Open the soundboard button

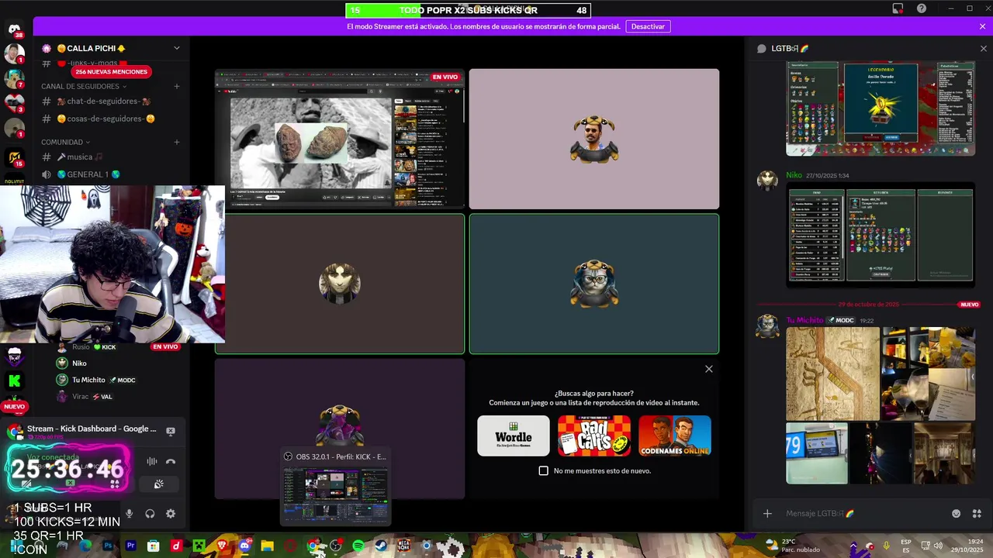pyautogui.click(x=158, y=484)
